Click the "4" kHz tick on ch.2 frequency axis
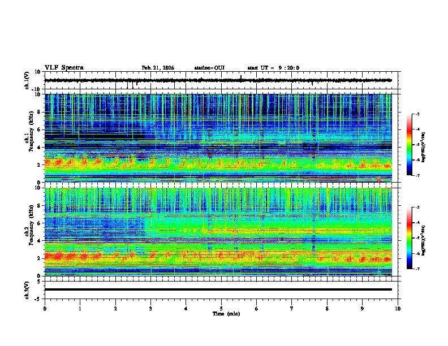This screenshot has width=448, height=346. coord(40,241)
